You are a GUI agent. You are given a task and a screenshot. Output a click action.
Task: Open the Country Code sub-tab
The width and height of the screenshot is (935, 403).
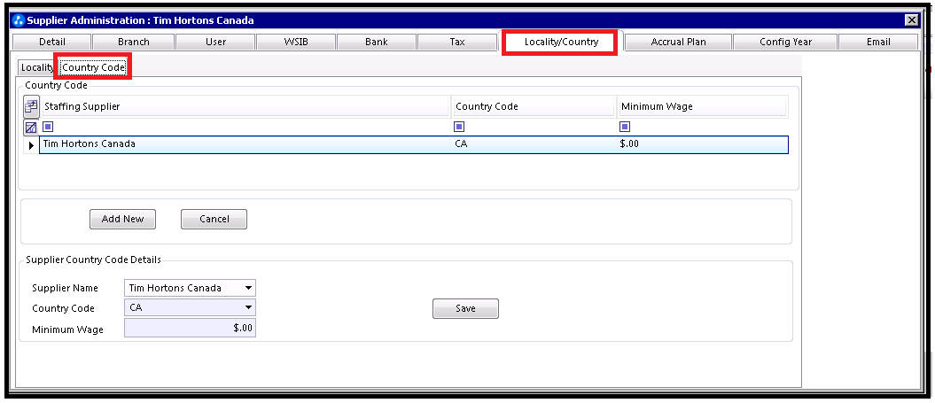pos(94,68)
